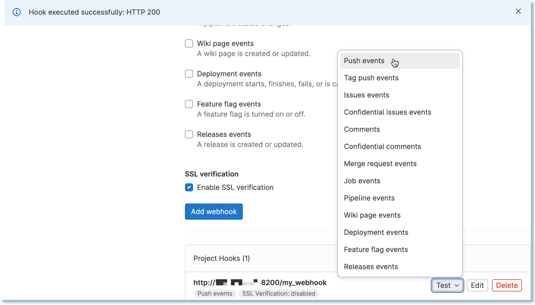Delete the my_webhook project hook
This screenshot has width=535, height=305.
pos(507,285)
